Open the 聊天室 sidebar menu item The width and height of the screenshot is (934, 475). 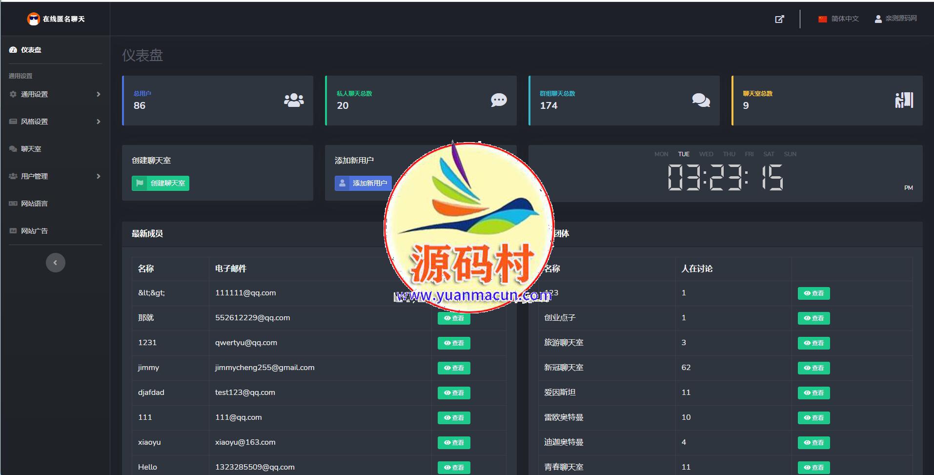pyautogui.click(x=31, y=149)
